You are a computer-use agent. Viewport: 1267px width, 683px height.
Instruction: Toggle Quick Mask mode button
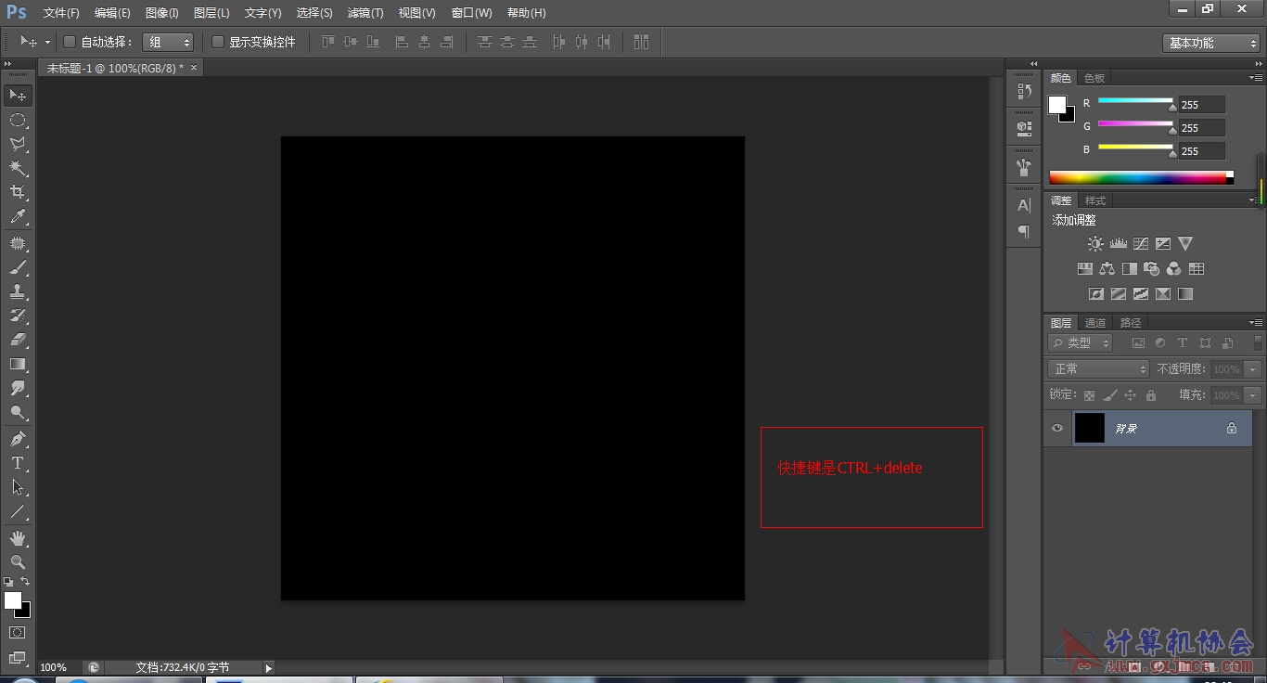(x=18, y=633)
